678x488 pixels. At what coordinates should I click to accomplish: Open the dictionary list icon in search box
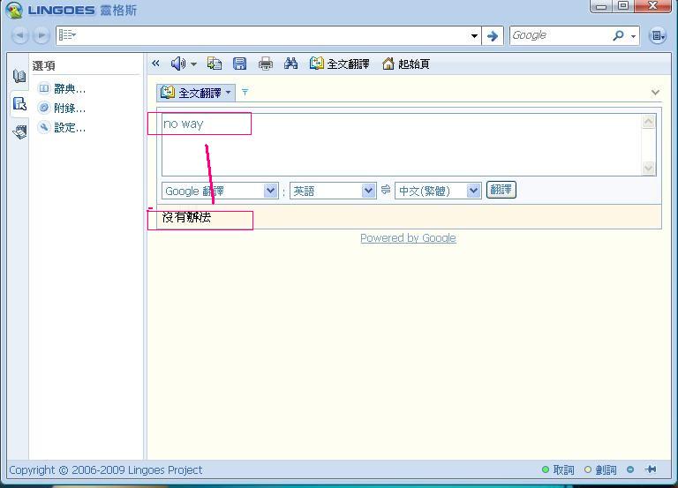click(x=67, y=35)
